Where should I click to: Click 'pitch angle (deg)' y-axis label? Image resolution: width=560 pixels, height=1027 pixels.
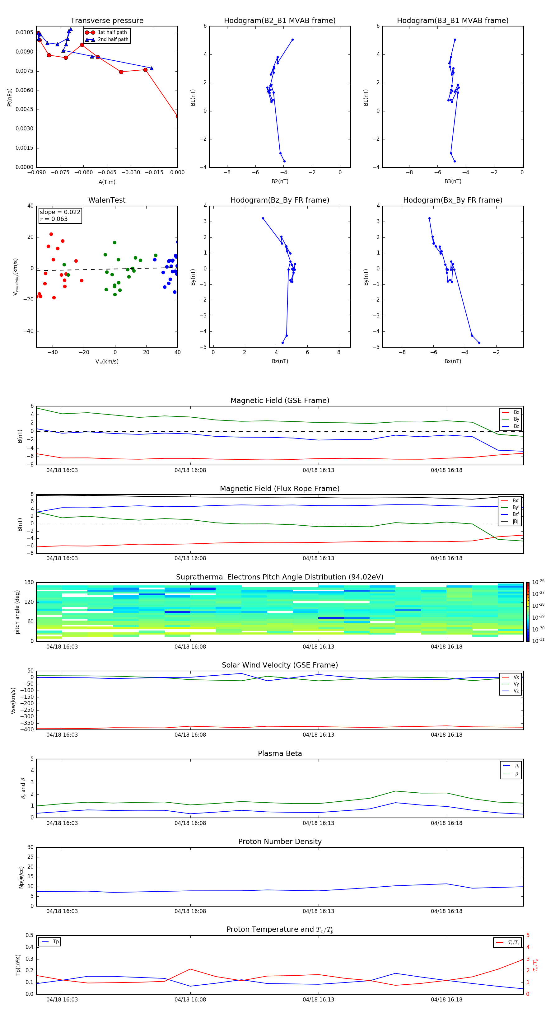(17, 612)
